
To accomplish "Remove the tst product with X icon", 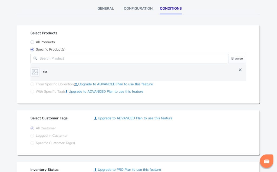I will (240, 70).
